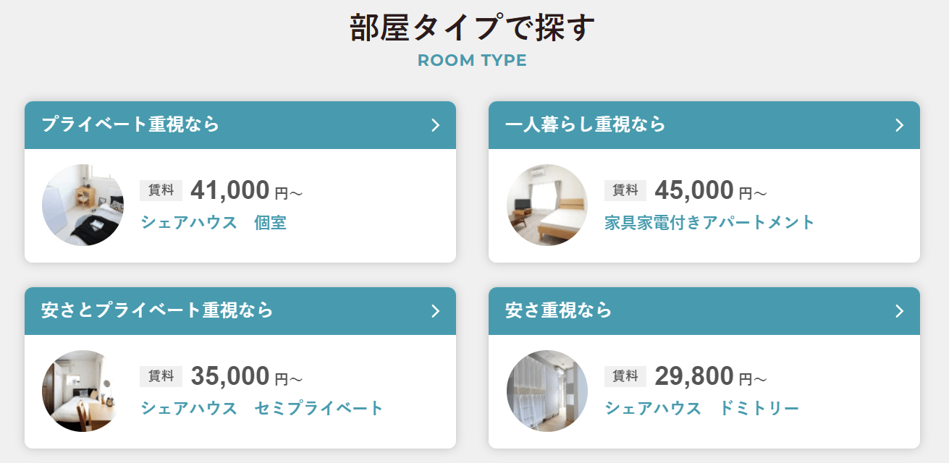
Task: Follow the 家具家電付きアパートメント link
Action: (x=709, y=222)
